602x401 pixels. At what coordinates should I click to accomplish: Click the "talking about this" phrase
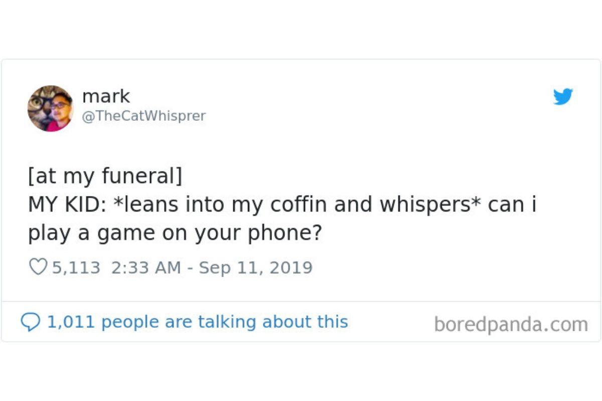click(x=273, y=321)
